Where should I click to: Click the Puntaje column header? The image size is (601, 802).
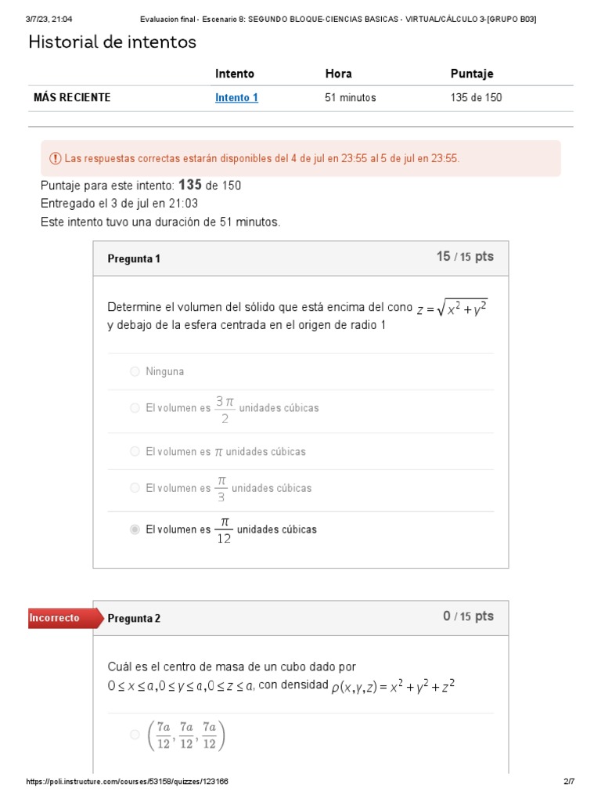tap(472, 74)
